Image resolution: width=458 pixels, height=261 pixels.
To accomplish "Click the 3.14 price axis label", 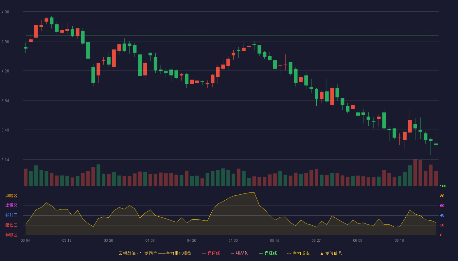I will pos(5,160).
